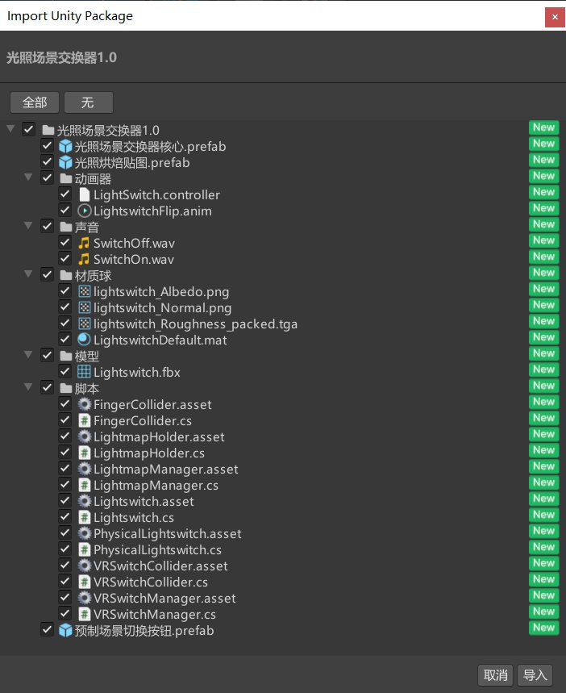The height and width of the screenshot is (693, 566).
Task: Uncheck the VRSwitchCollider.cs checkbox
Action: [65, 582]
